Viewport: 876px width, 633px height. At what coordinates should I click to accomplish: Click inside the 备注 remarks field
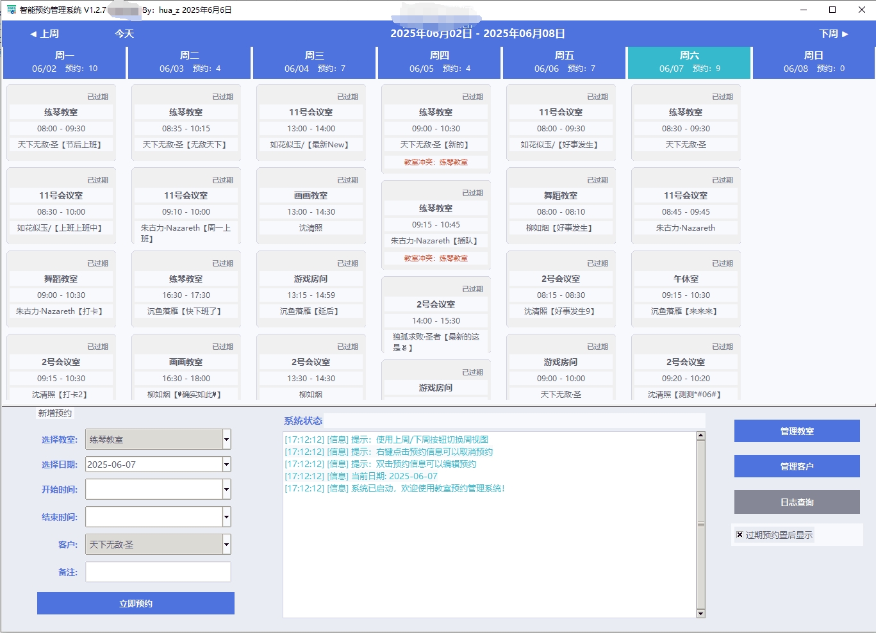[158, 571]
